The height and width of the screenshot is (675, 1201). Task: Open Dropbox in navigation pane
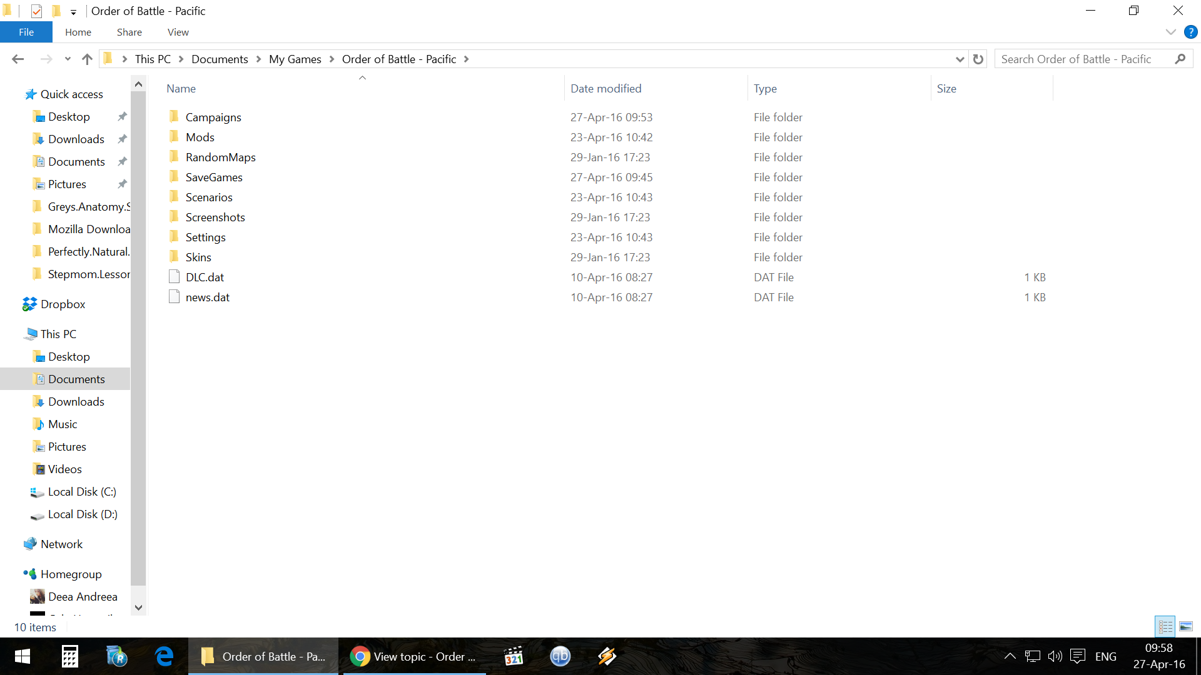(63, 304)
